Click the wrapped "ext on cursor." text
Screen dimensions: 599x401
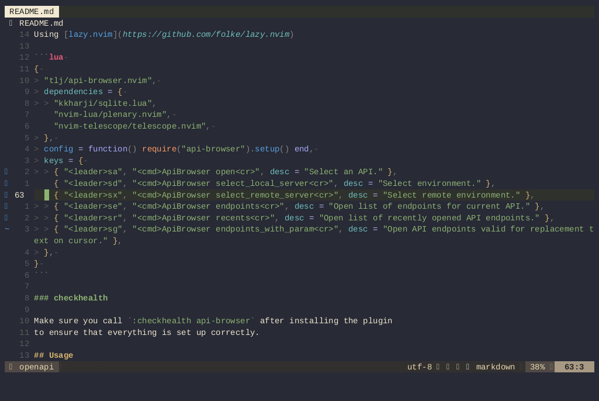click(x=71, y=241)
